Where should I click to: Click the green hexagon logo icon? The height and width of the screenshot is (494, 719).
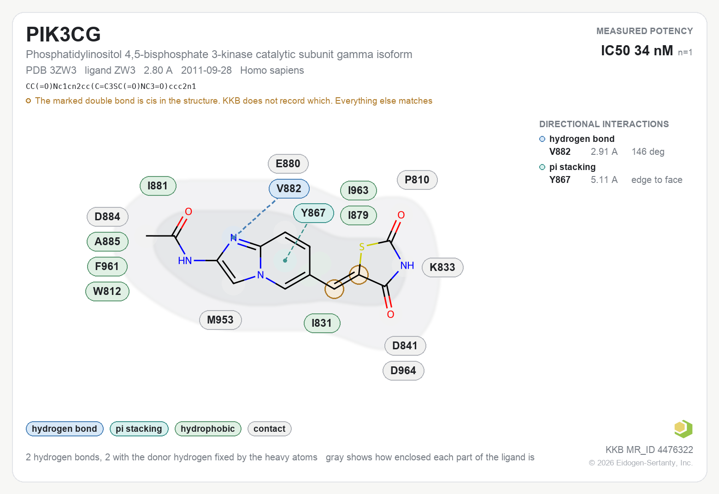coord(683,429)
